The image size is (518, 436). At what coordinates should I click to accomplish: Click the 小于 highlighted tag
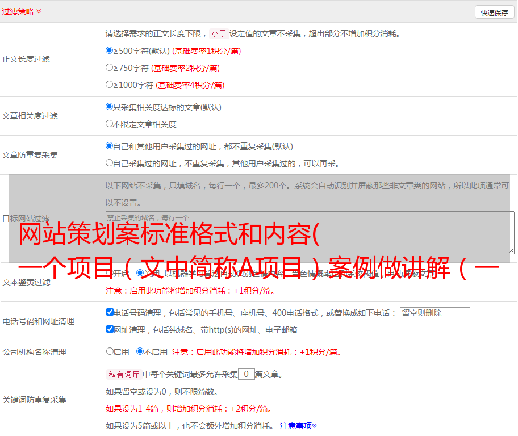tap(219, 33)
